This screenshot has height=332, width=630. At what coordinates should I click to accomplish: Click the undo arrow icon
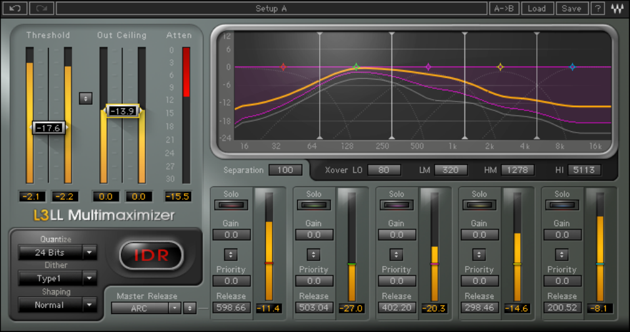click(16, 8)
